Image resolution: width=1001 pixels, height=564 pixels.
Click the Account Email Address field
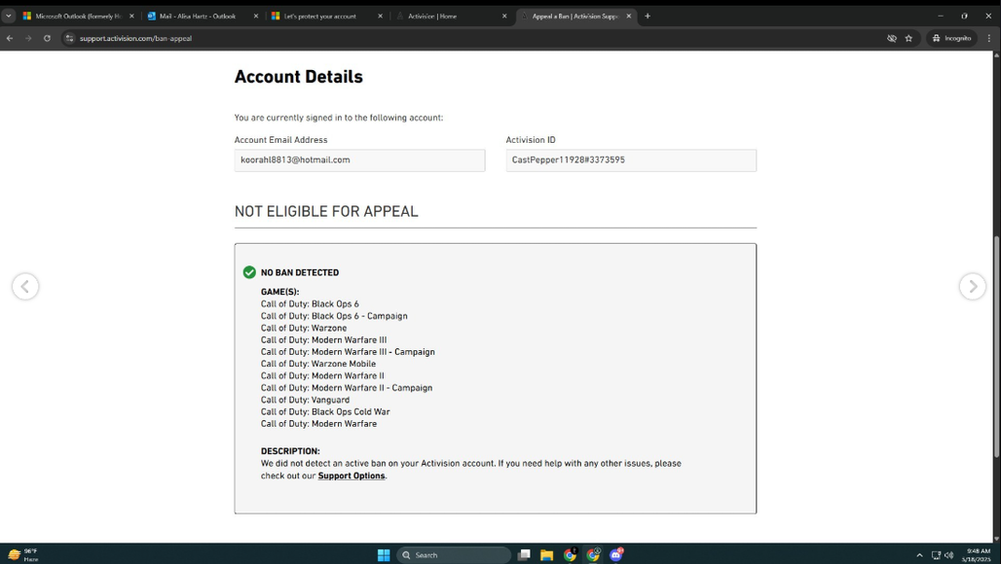click(359, 159)
